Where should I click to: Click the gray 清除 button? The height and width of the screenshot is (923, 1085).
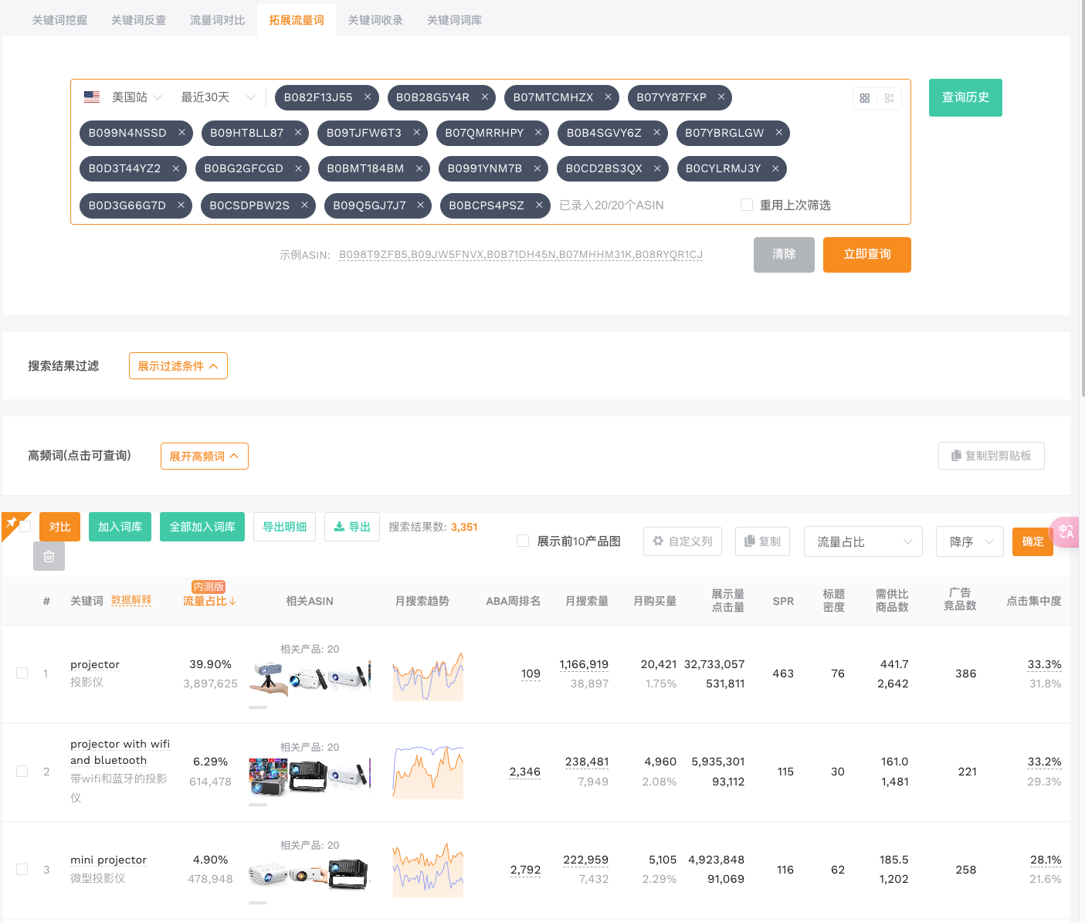(x=784, y=254)
